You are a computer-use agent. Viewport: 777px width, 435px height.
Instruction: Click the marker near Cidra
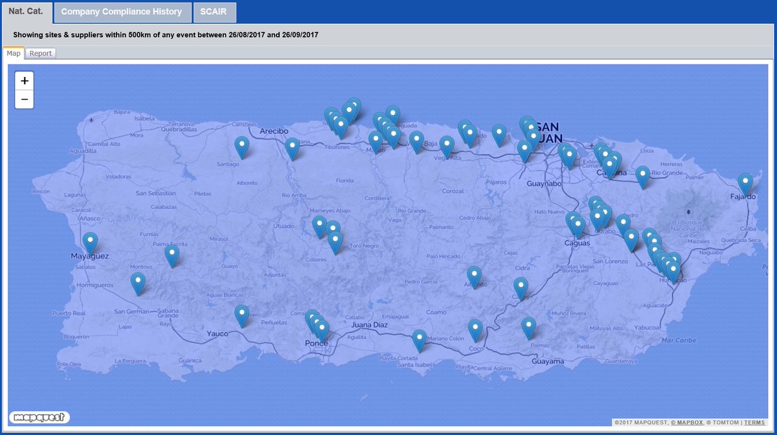(521, 284)
